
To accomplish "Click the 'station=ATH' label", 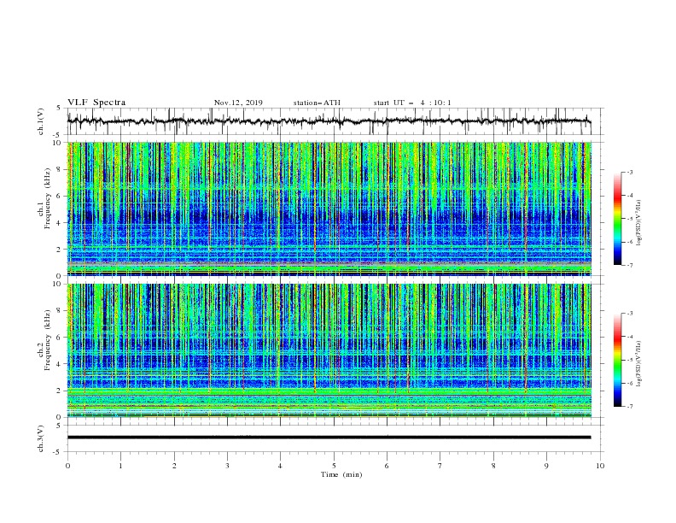I will [317, 103].
